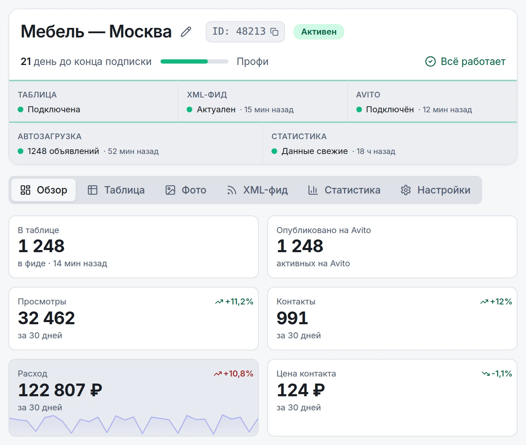Click the 122 807 ₽ Расход value
Image resolution: width=526 pixels, height=445 pixels.
[60, 390]
